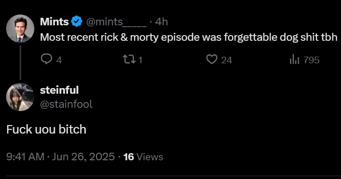Viewport: 341px width, 179px height.
Task: Open the rick & morty tweet text
Action: tap(188, 37)
